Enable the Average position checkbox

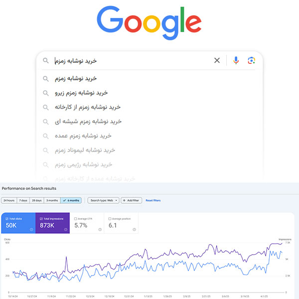(x=110, y=219)
